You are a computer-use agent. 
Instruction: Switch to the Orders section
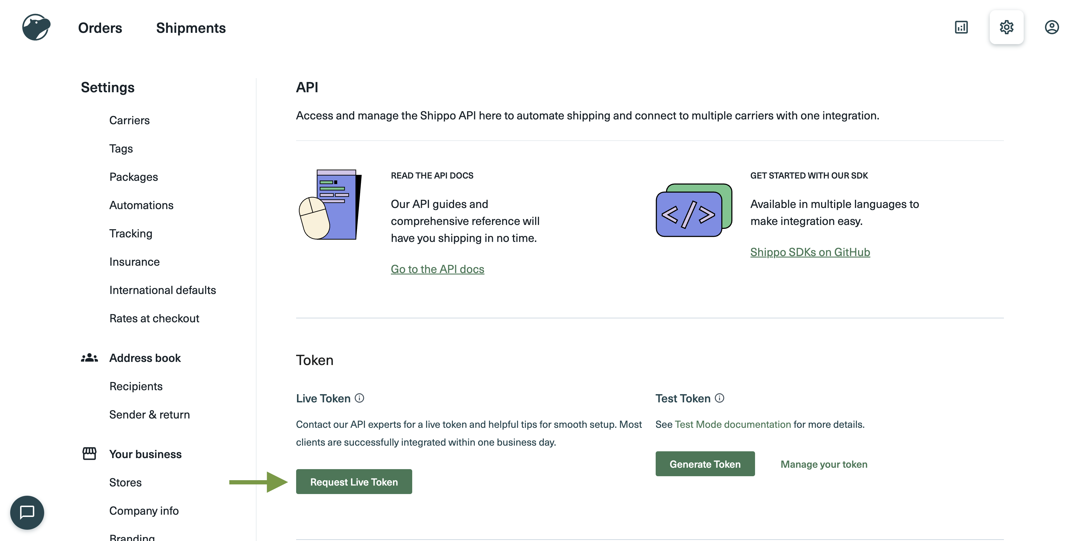pos(99,28)
